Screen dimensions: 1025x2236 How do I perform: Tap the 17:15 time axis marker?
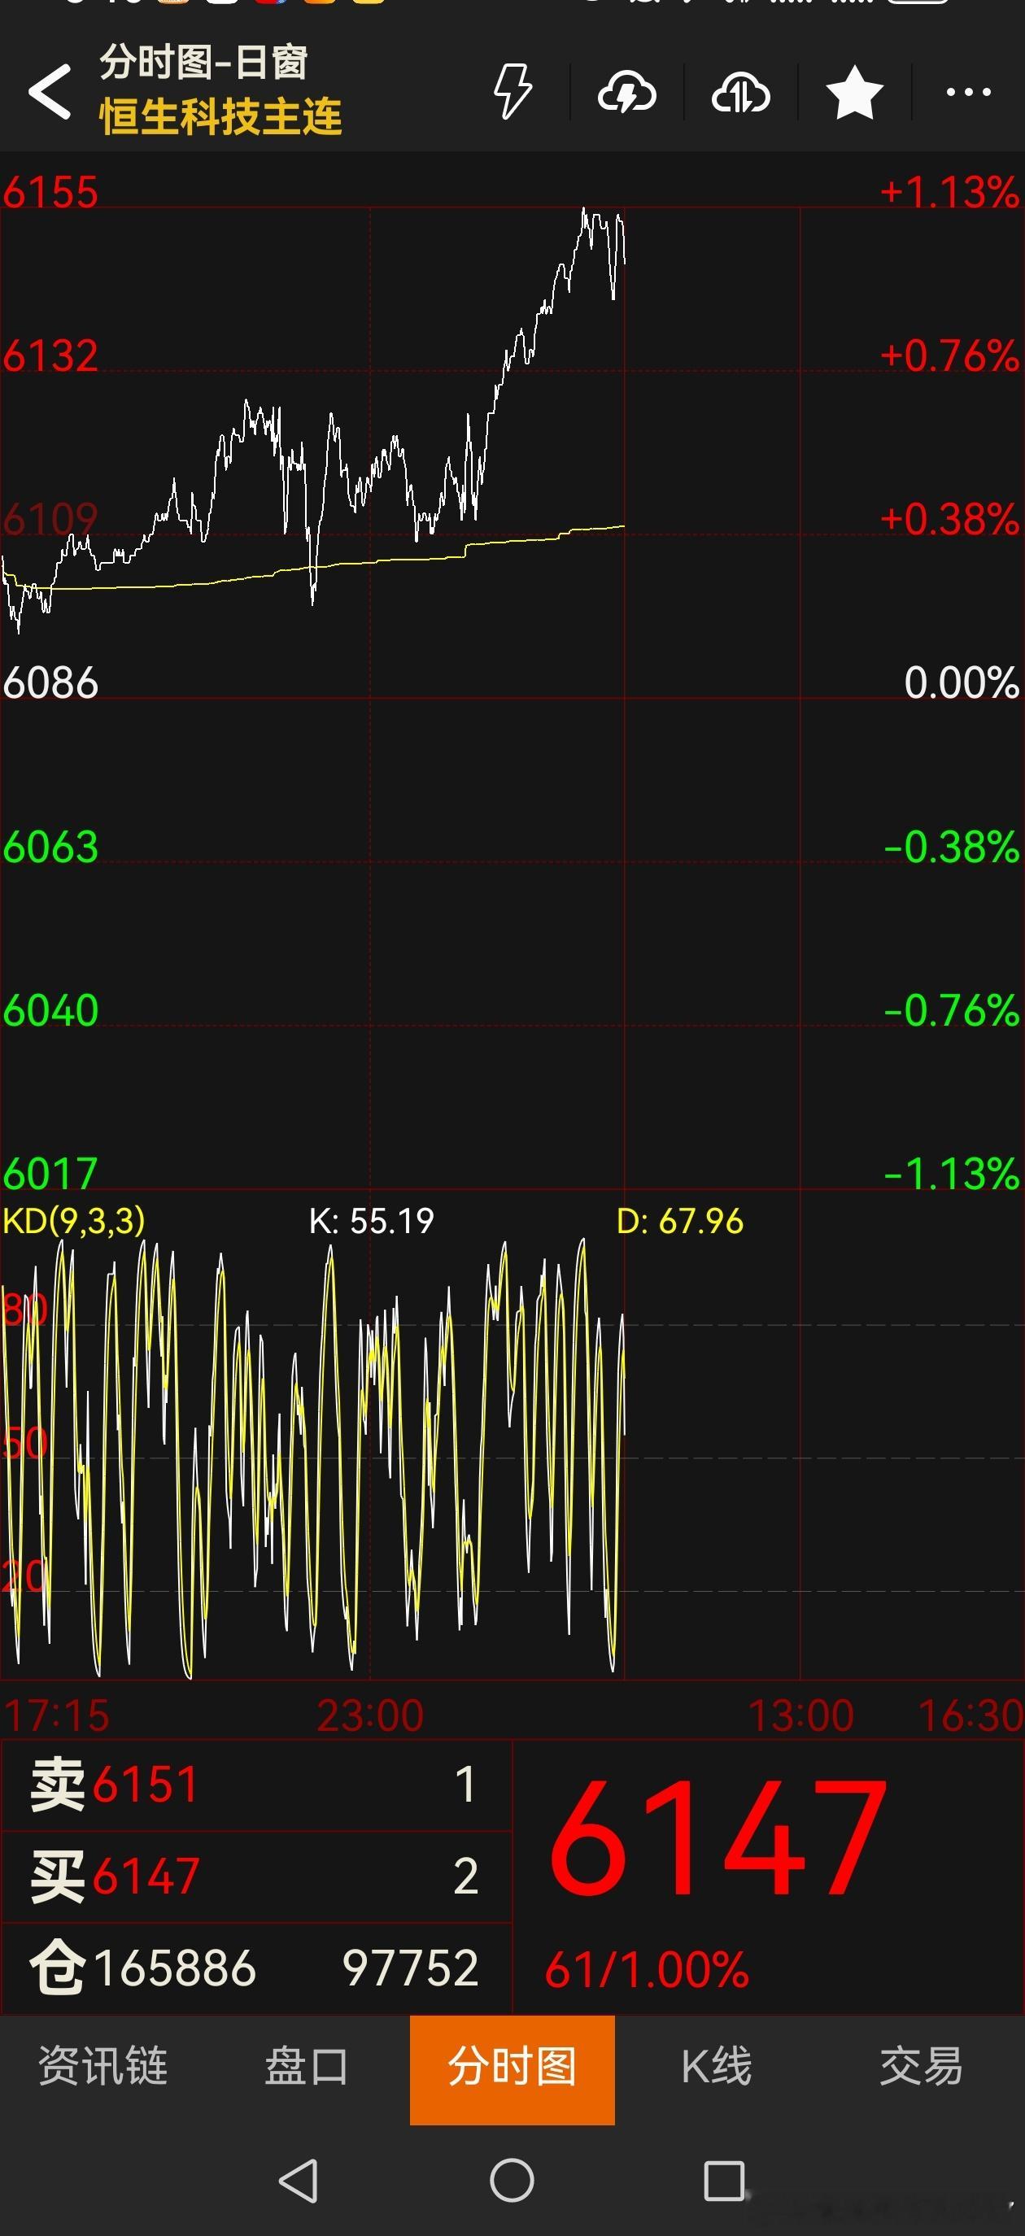pos(56,1715)
